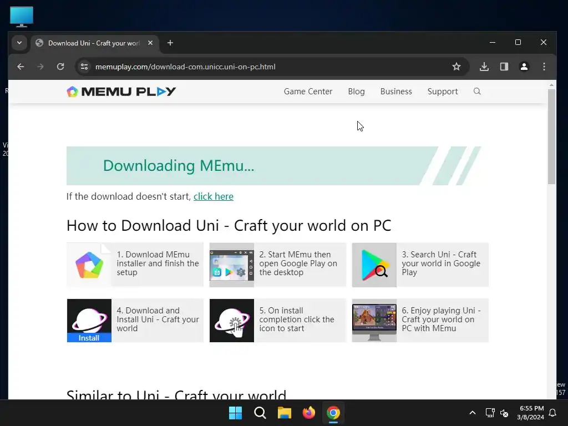Select the This PC desktop icon
This screenshot has width=568, height=426.
[22, 17]
